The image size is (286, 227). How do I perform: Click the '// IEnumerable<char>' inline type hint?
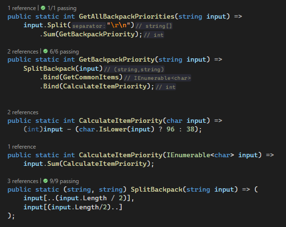pyautogui.click(x=158, y=78)
